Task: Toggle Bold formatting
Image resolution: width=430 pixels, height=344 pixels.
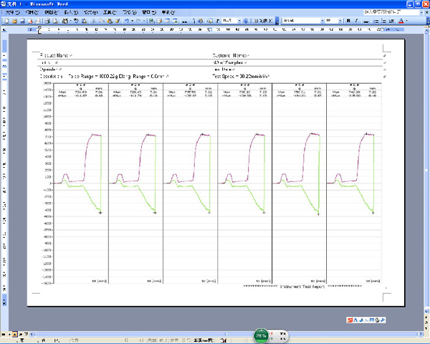Action: [x=348, y=21]
